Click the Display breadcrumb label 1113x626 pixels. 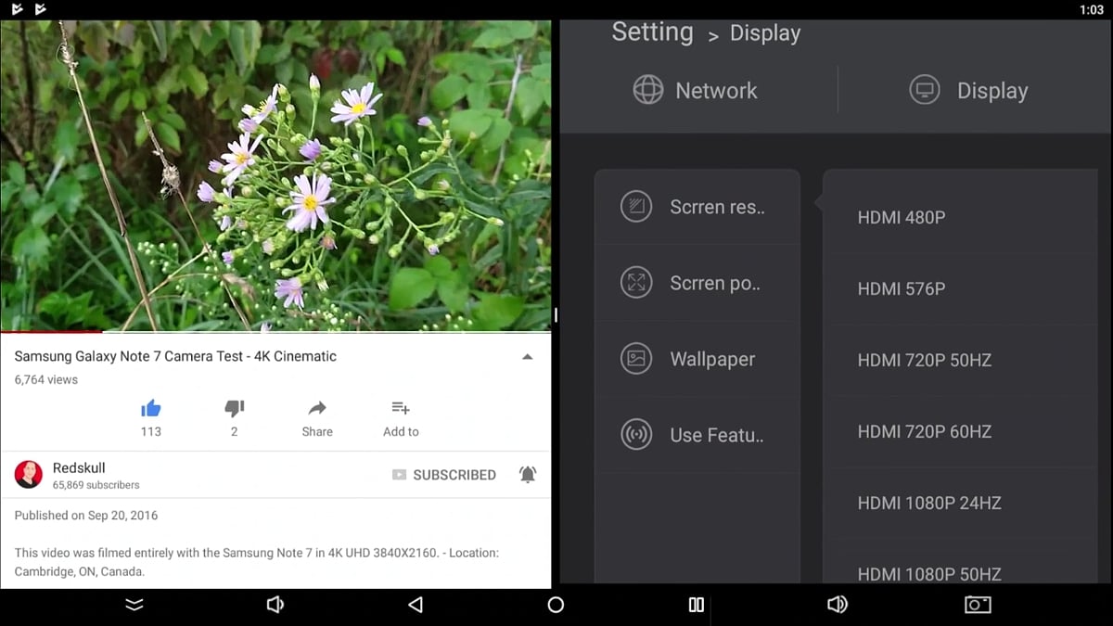[x=765, y=32]
